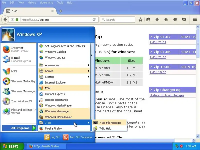Image resolution: width=200 pixels, height=150 pixels.
Task: Click the address bar URL field
Action: [55, 20]
